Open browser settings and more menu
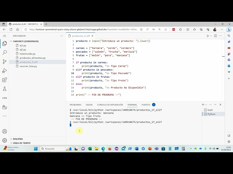233x174 pixels. click(222, 29)
